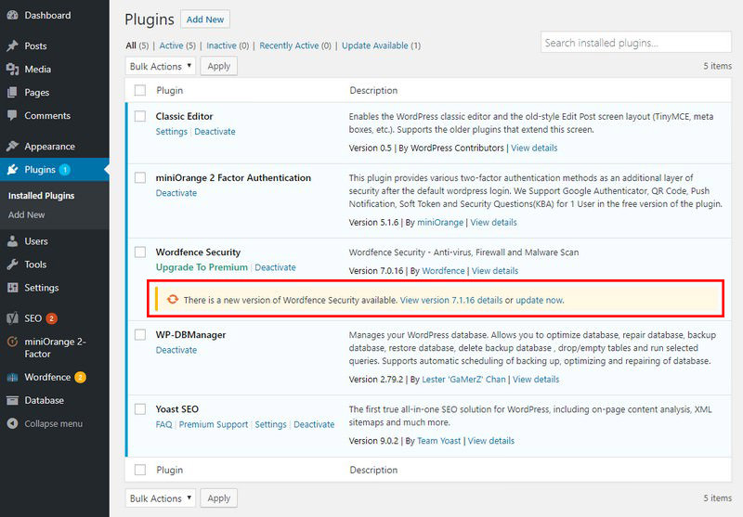Open the bottom Bulk Actions dropdown

(161, 498)
